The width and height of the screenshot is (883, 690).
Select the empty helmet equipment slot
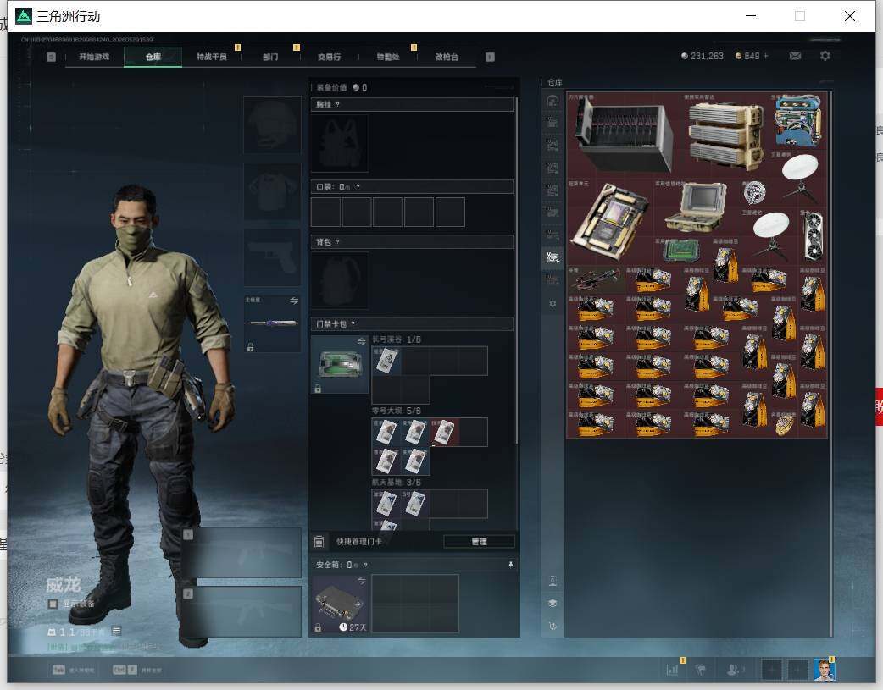272,124
